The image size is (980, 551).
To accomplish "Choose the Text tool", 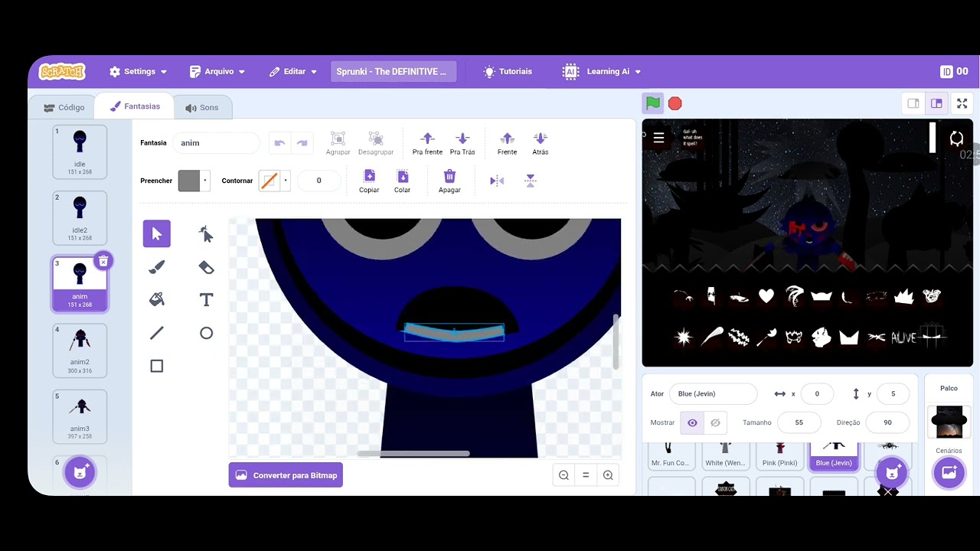I will pos(206,300).
